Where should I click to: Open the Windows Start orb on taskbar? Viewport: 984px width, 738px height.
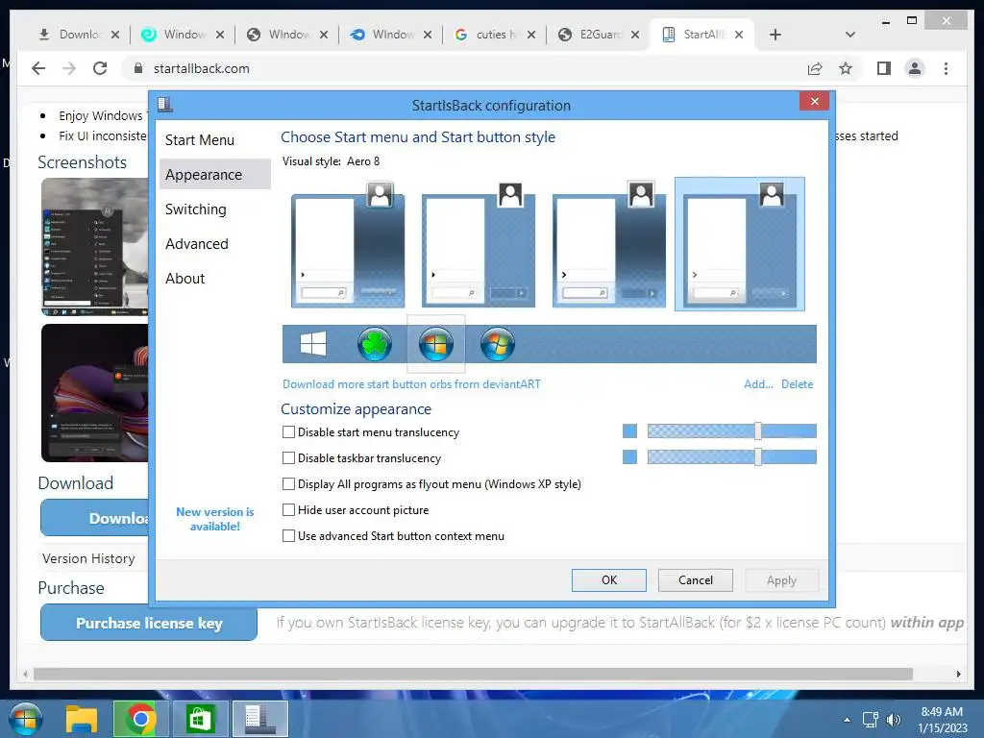coord(25,719)
